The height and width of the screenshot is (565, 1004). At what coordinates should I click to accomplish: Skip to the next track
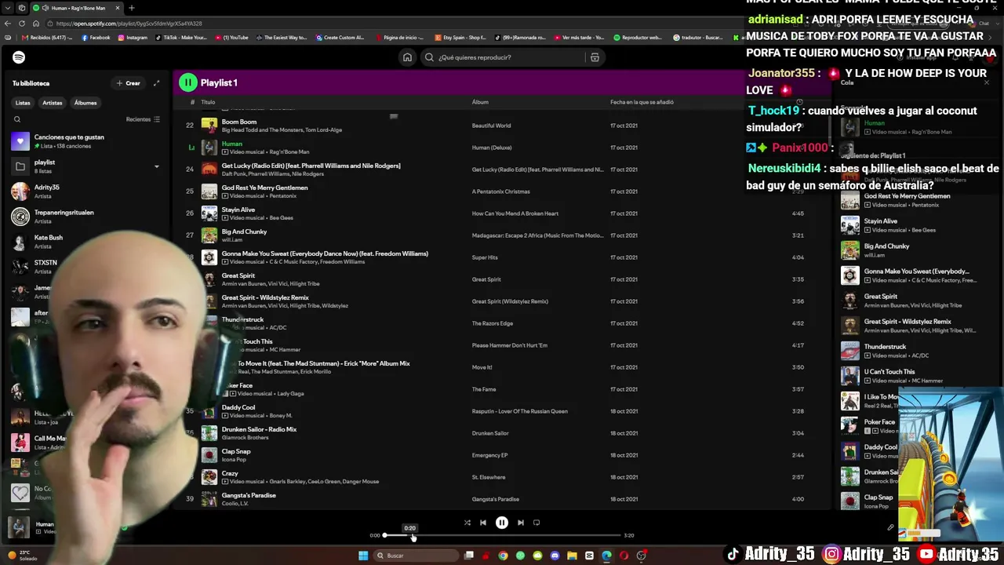(520, 523)
